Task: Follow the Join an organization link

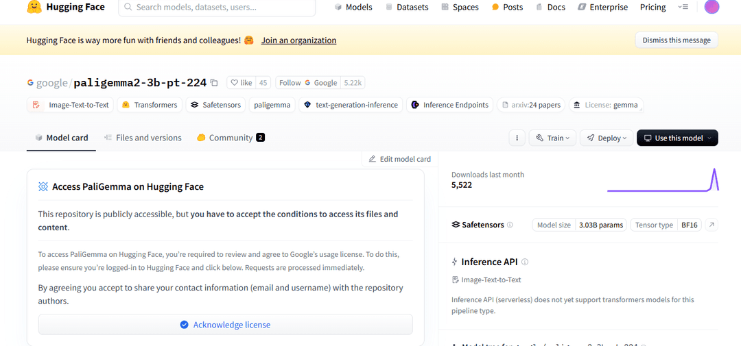Action: click(298, 40)
